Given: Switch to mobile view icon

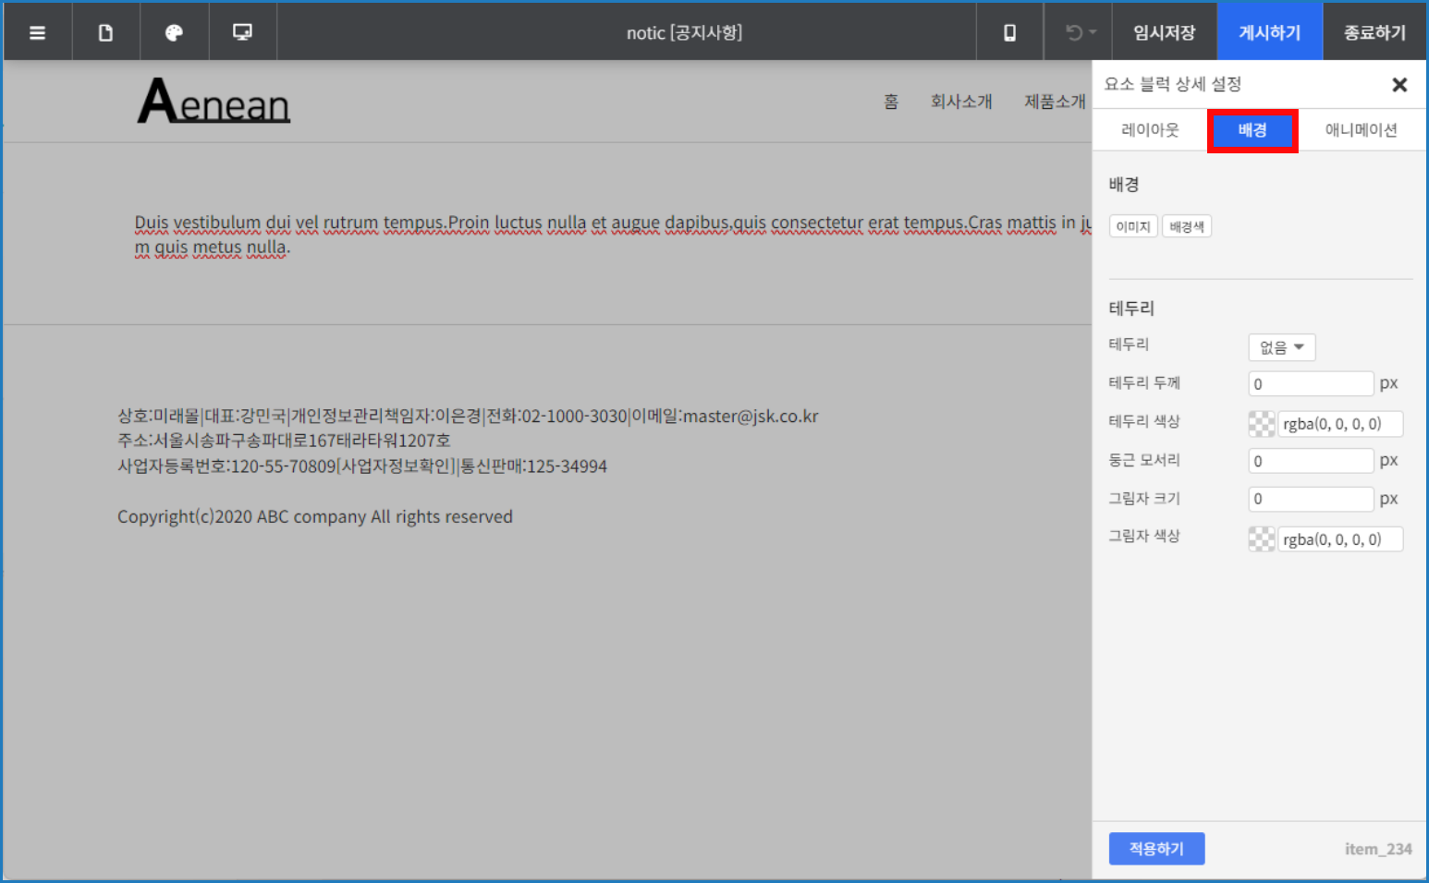Looking at the screenshot, I should (1009, 33).
